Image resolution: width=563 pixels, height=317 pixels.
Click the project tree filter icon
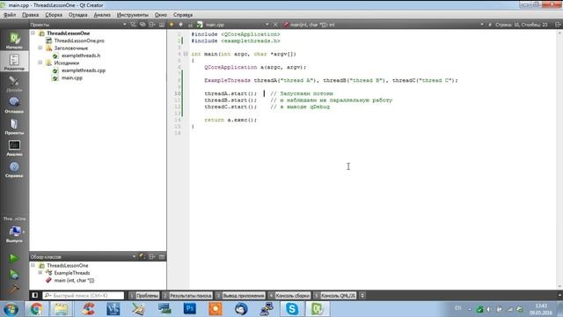tap(133, 25)
